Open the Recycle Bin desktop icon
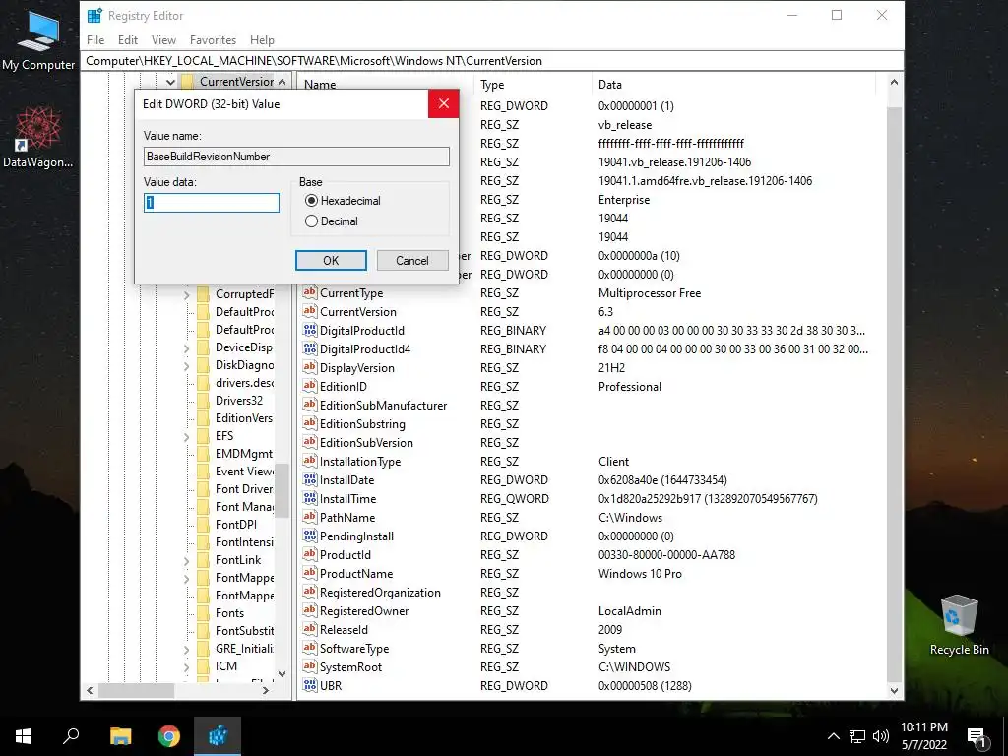 [x=959, y=625]
